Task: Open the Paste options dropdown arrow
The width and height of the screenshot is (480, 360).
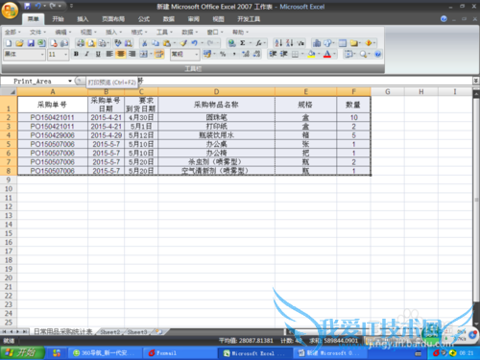Action: 175,43
